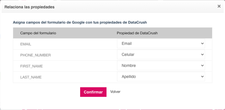
Task: Go back with the Volver link
Action: click(x=115, y=92)
